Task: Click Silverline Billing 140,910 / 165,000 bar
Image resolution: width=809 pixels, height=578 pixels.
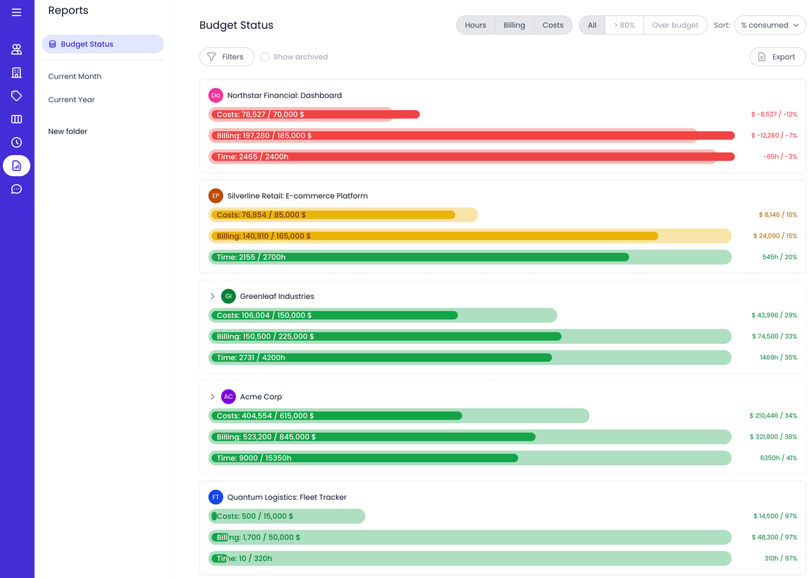Action: (470, 236)
